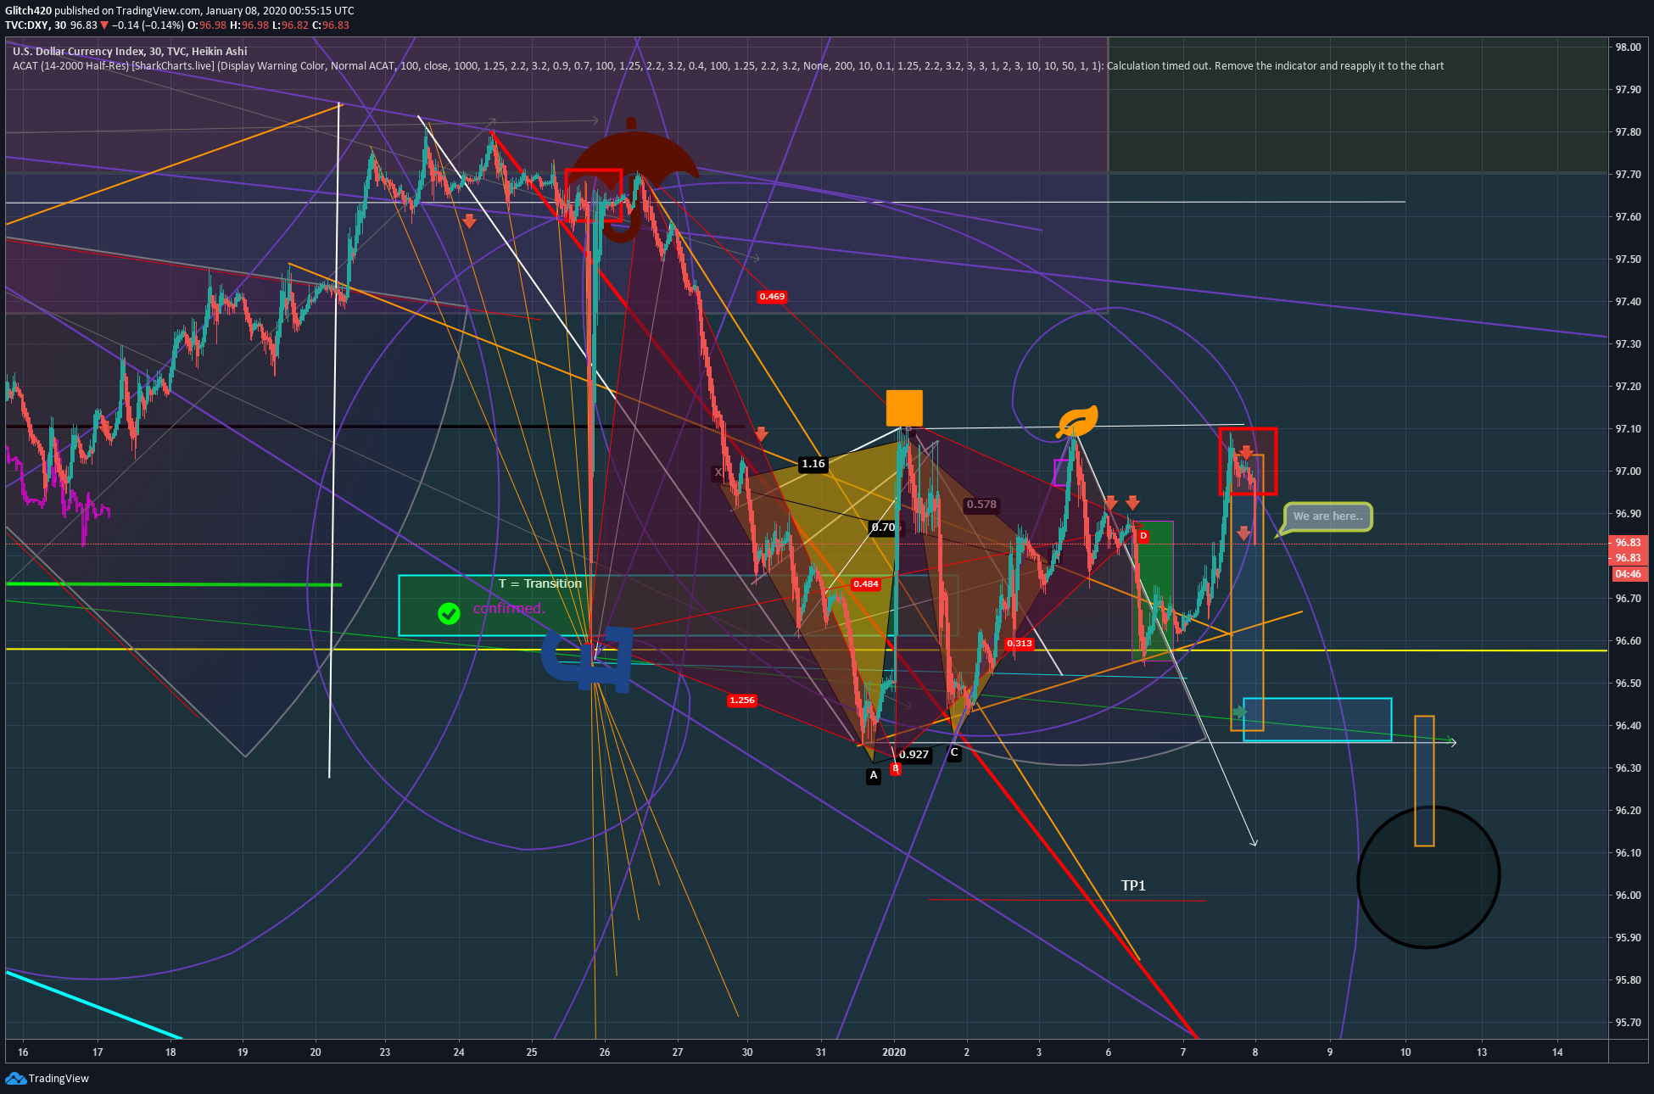Click the red D pattern label
Screen dimensions: 1654x1094
(1143, 536)
